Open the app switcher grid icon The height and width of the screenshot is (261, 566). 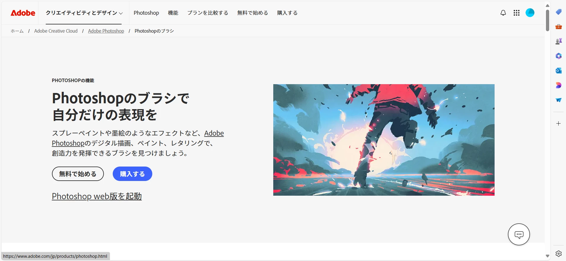click(x=516, y=13)
